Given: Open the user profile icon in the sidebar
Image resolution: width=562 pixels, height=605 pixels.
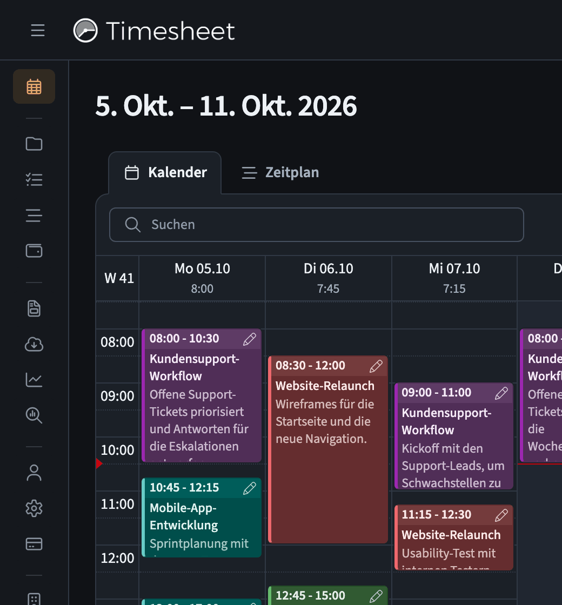Looking at the screenshot, I should (34, 473).
